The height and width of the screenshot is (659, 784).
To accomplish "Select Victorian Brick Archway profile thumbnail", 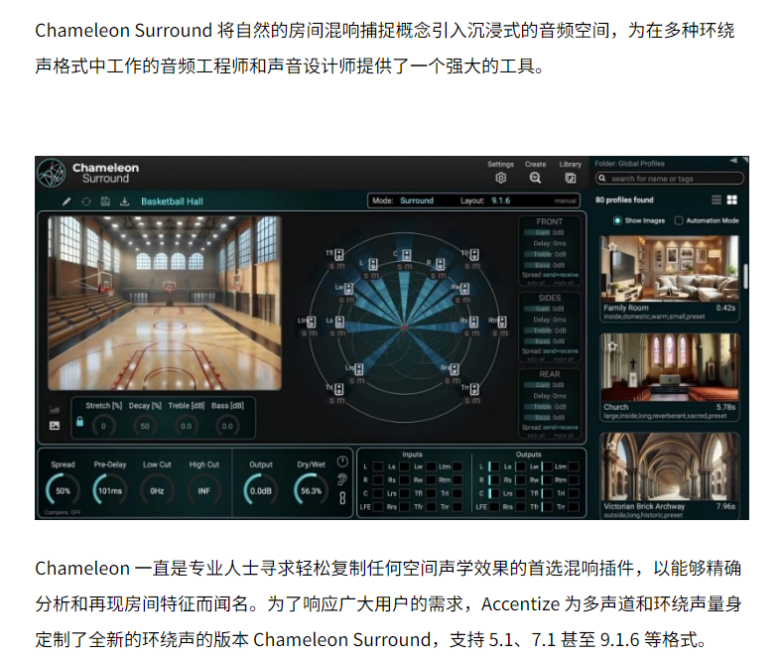I will [x=670, y=467].
